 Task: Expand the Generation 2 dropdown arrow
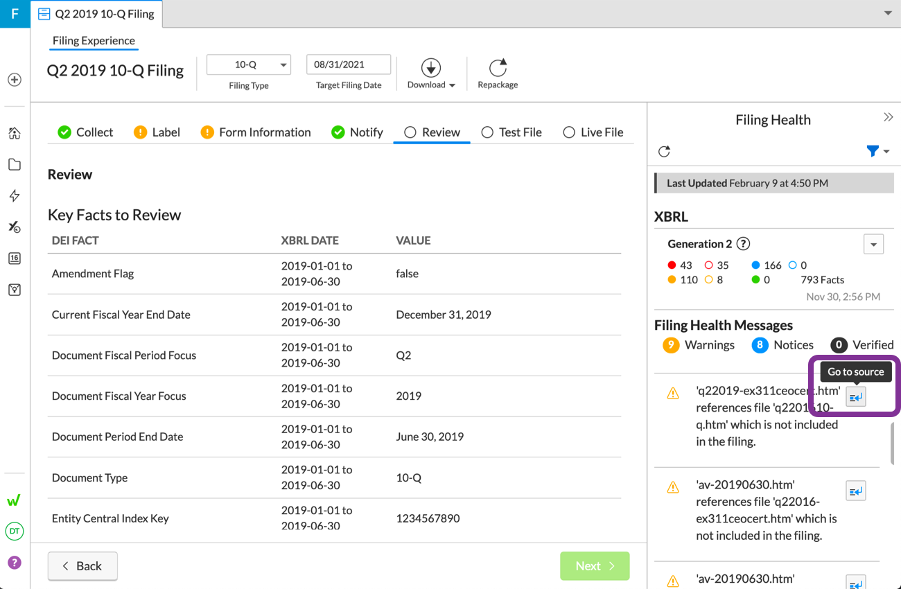coord(873,244)
